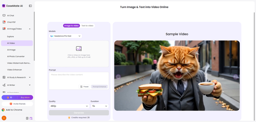Screen dimensions: 256x122
Task: Open the notes list icon at sidebar bottom
Action: click(x=27, y=118)
